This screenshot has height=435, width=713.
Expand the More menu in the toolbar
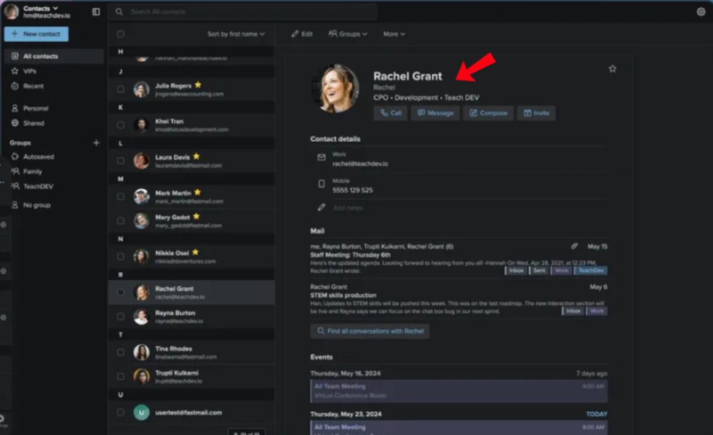(x=393, y=33)
